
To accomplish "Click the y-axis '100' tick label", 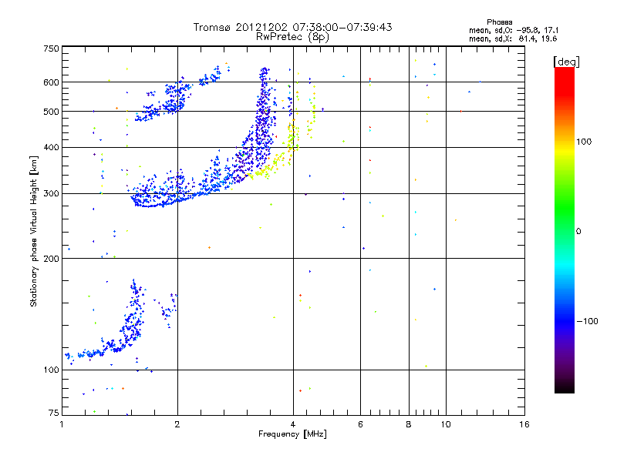I will tap(51, 370).
